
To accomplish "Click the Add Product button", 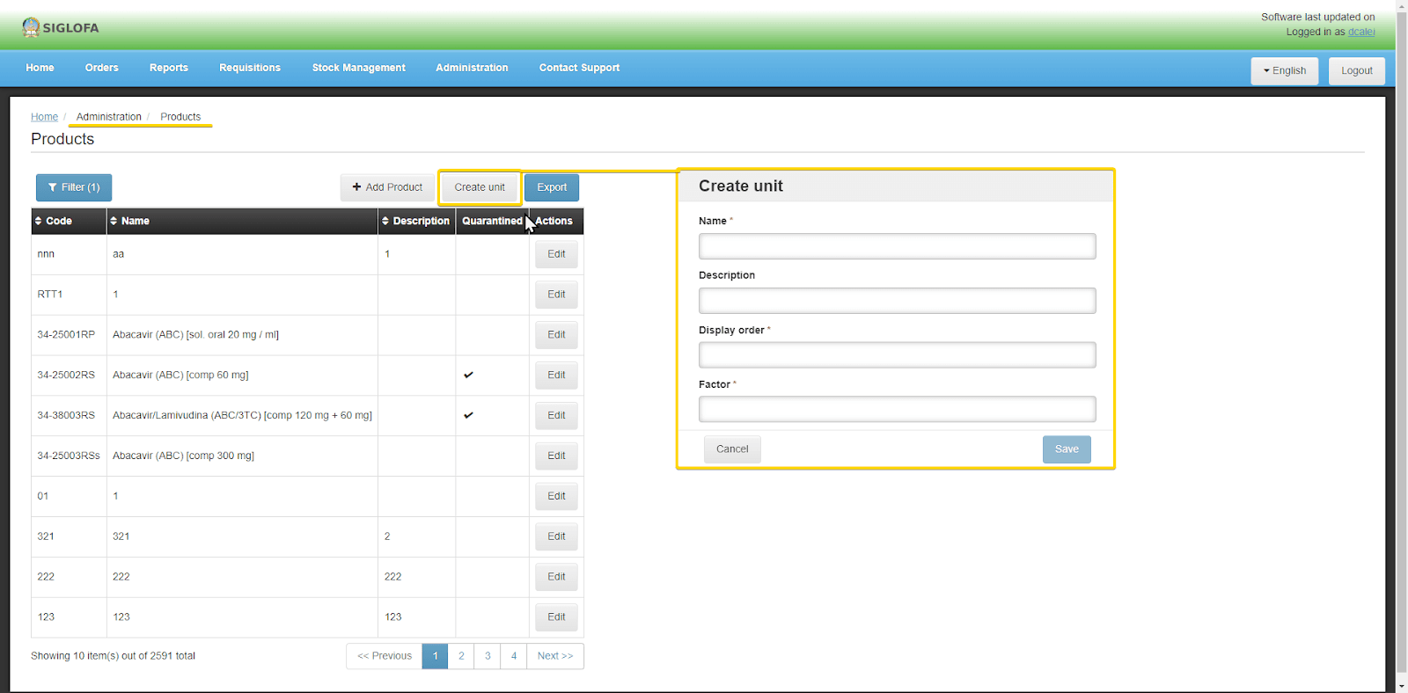I will (x=387, y=187).
